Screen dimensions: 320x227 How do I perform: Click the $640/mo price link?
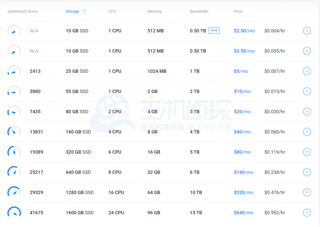[x=243, y=213]
